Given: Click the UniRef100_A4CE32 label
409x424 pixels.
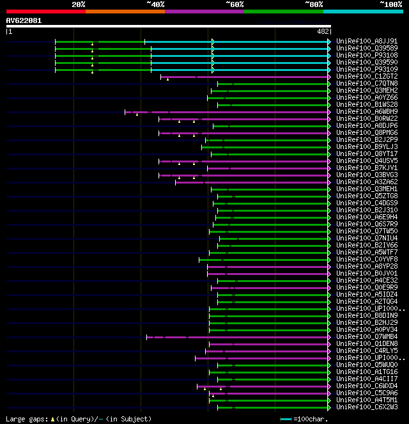Looking at the screenshot, I should (367, 280).
